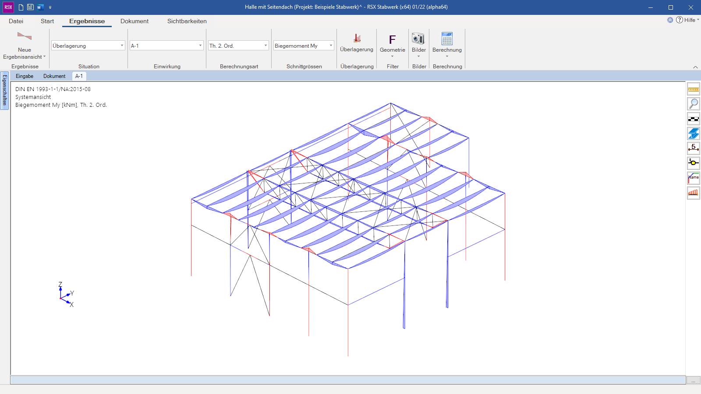Image resolution: width=701 pixels, height=394 pixels.
Task: Click the 'Biegemoment My [kNm], Th. 2. Ord.' caption
Action: pyautogui.click(x=61, y=105)
